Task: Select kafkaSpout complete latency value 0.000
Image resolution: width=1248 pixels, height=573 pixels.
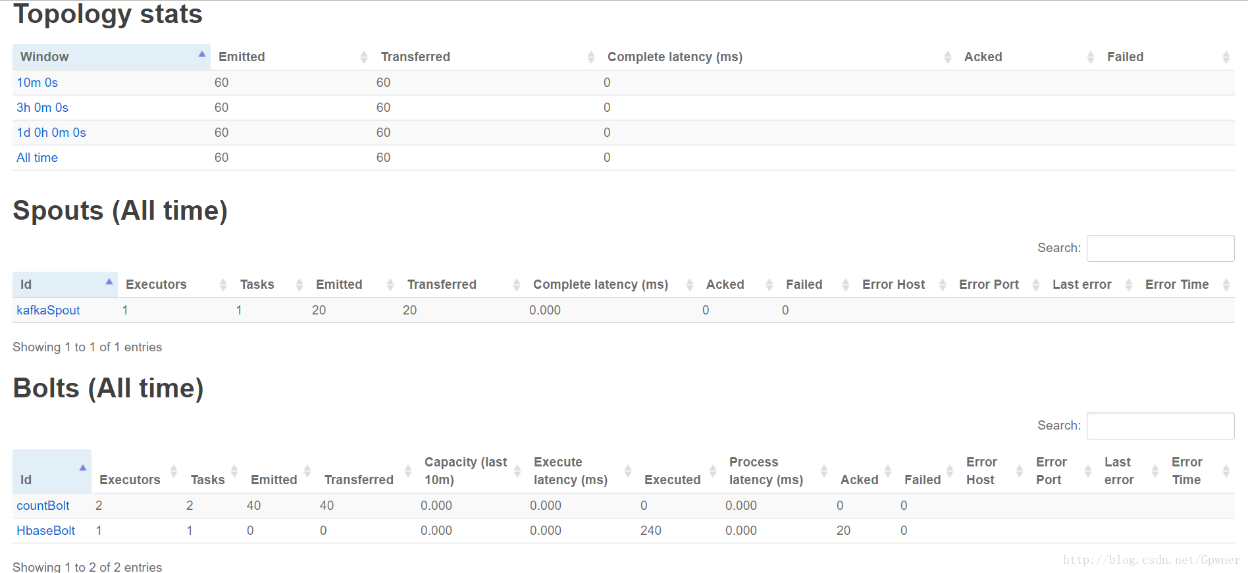Action: click(545, 311)
